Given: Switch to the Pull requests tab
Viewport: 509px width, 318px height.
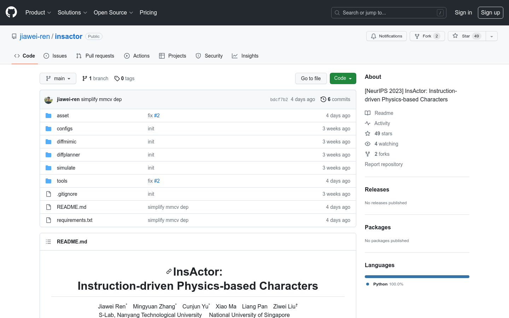Looking at the screenshot, I should point(95,56).
